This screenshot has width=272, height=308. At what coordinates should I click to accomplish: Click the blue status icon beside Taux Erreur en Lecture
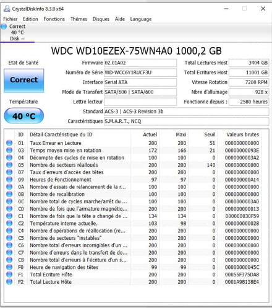(9, 143)
